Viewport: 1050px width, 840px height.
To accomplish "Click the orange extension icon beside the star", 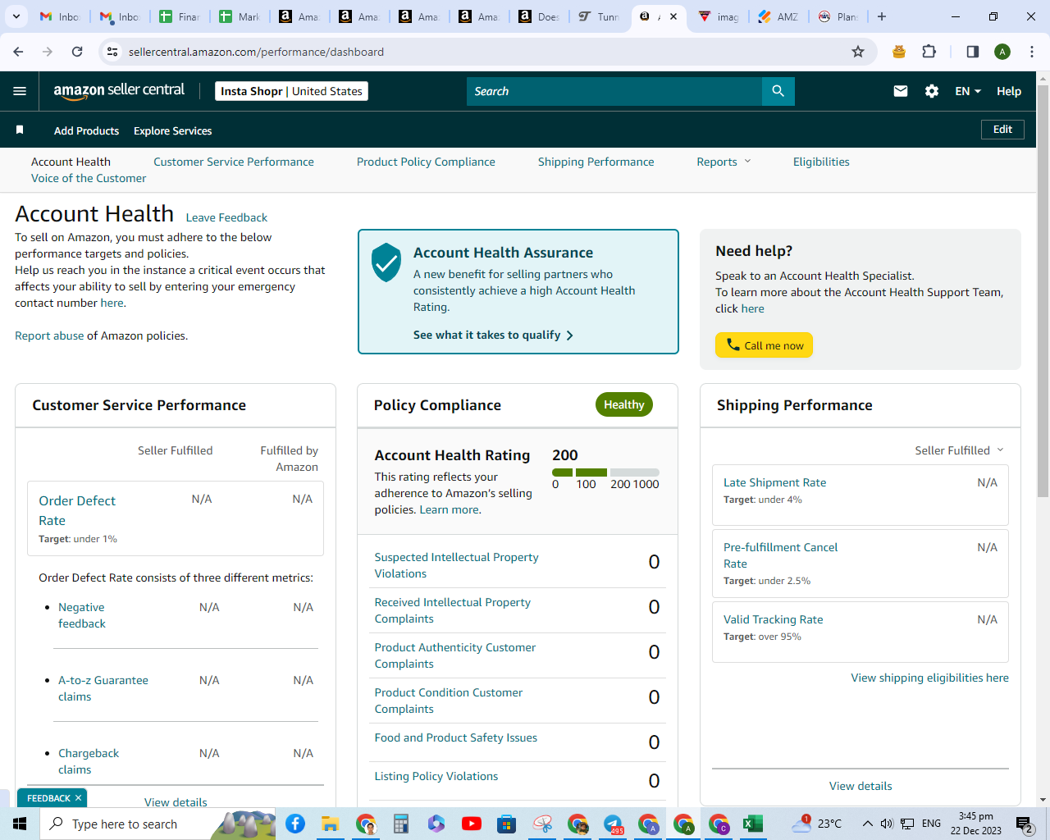I will click(899, 52).
